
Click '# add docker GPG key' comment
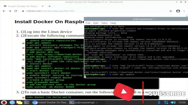point(43,52)
